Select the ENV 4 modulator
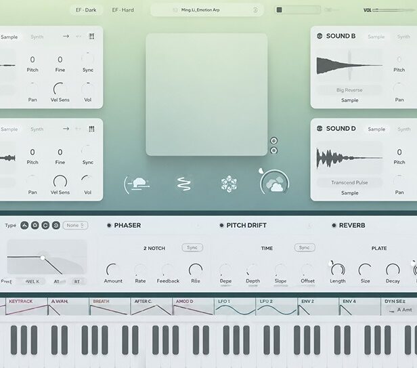This screenshot has width=417, height=368. [x=360, y=306]
